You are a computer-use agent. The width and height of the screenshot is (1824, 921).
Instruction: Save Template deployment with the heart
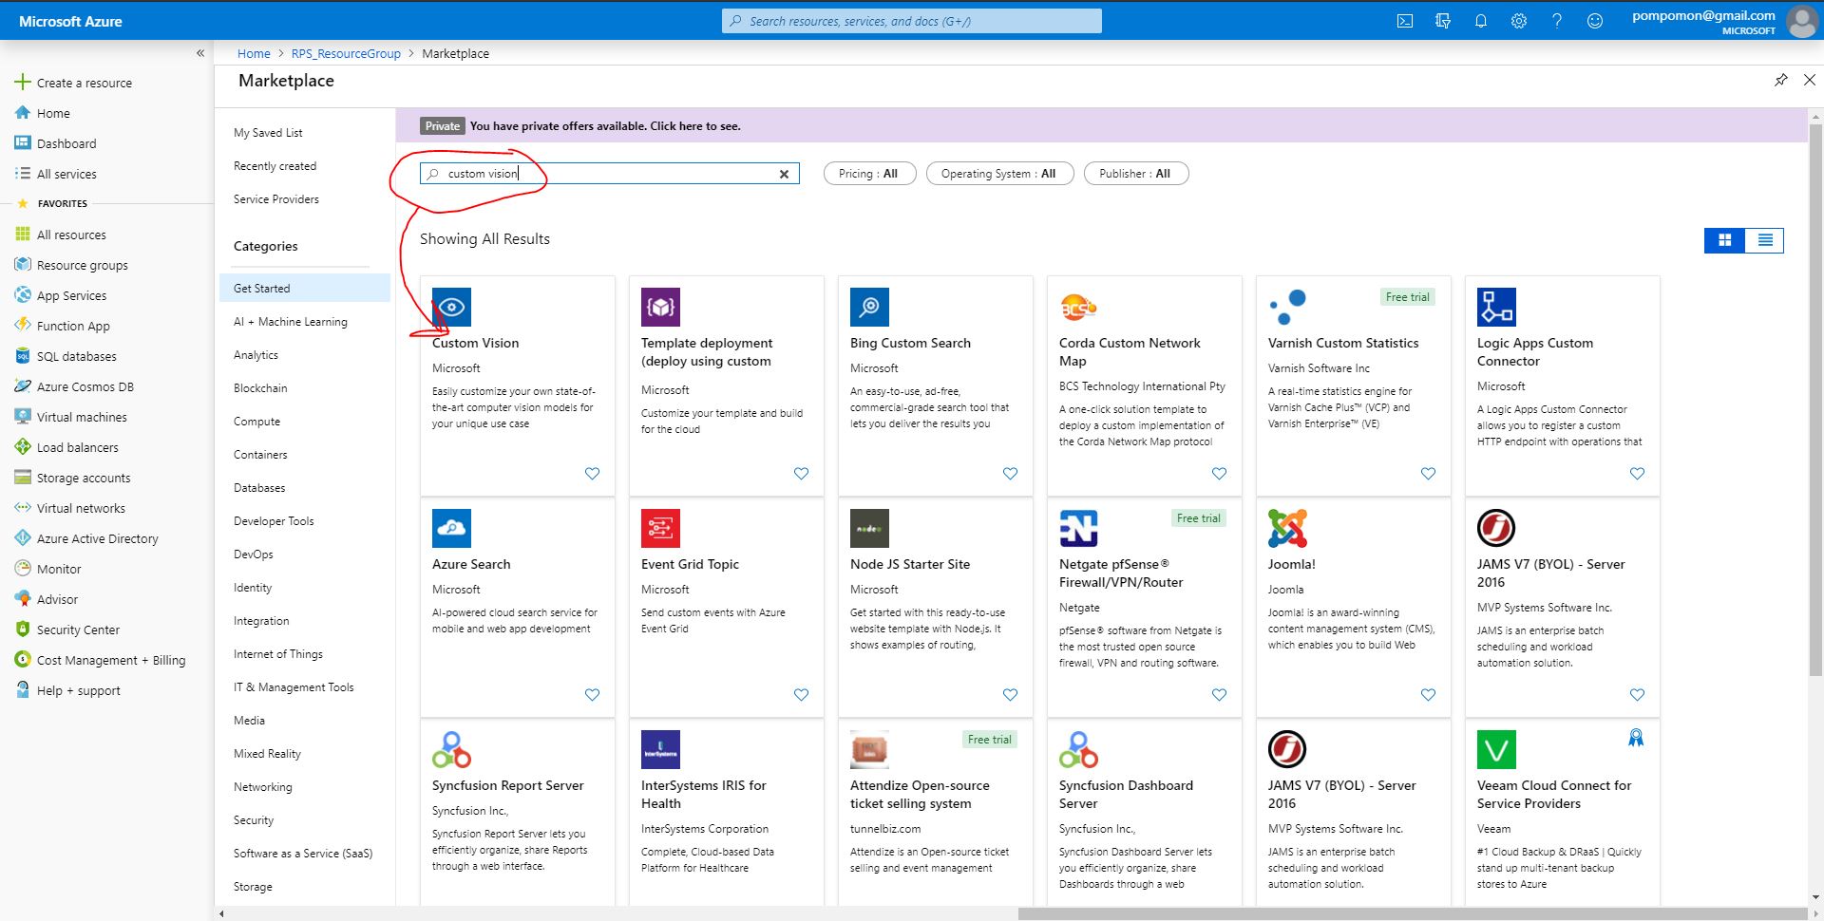tap(801, 473)
